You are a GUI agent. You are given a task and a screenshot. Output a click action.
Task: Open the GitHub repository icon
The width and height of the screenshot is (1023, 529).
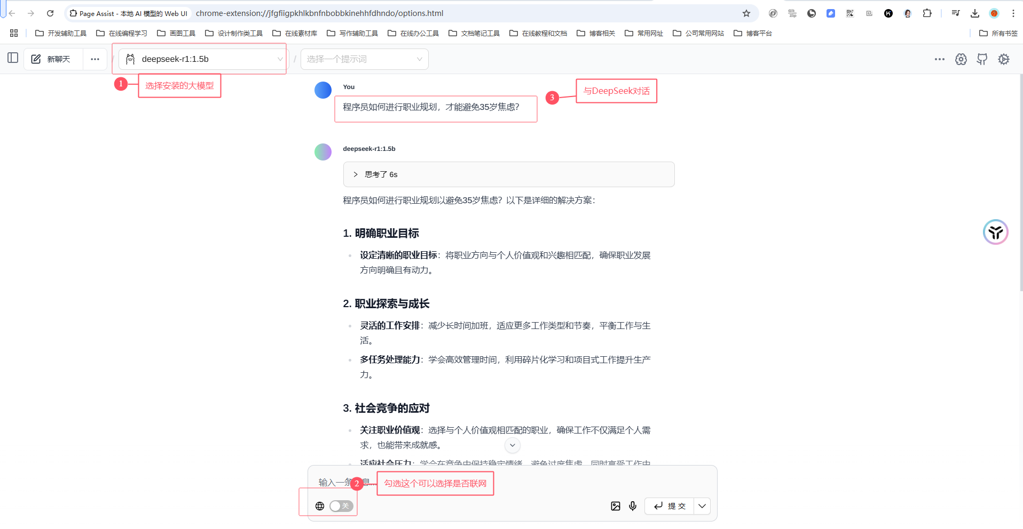982,59
